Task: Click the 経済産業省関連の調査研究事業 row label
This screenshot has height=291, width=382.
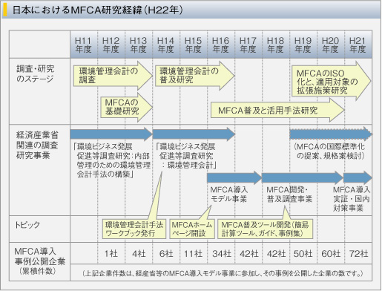Action: 37,145
